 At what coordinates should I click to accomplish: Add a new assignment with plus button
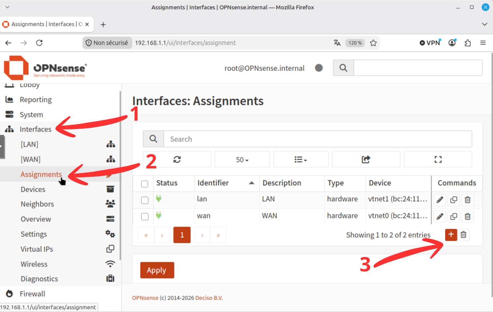[x=451, y=235]
